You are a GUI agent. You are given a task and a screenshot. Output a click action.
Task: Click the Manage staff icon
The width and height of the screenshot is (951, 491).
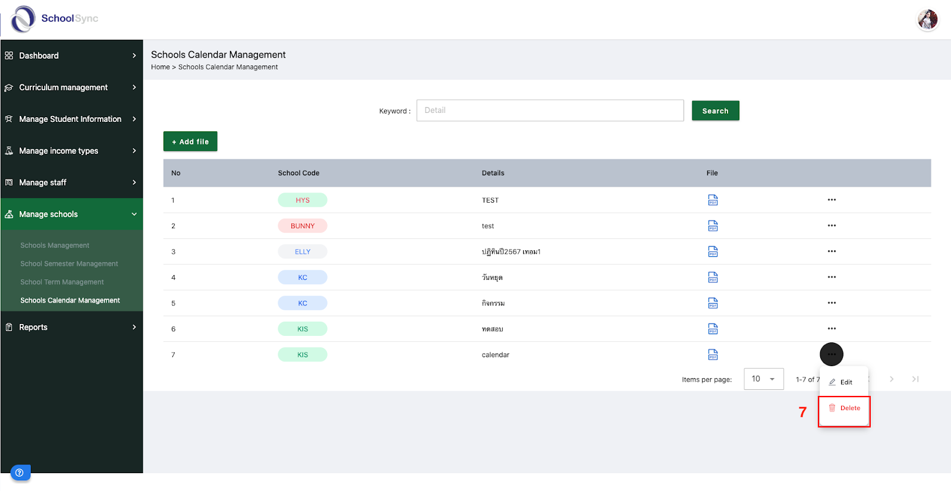point(9,182)
